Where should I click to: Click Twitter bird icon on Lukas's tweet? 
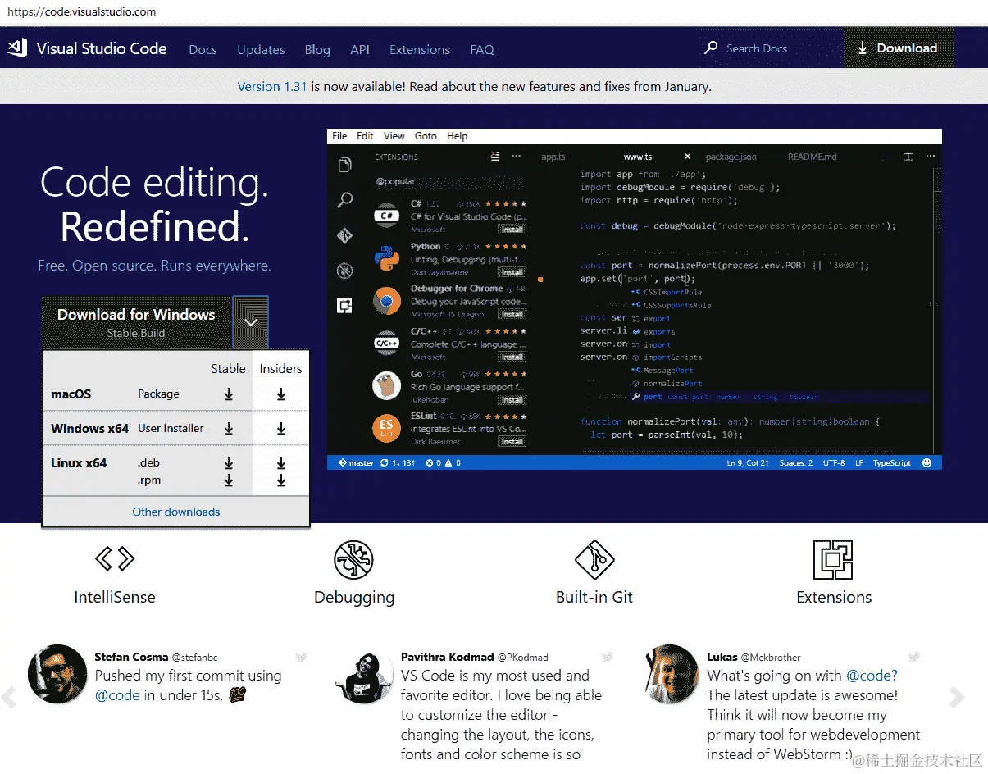pos(913,657)
